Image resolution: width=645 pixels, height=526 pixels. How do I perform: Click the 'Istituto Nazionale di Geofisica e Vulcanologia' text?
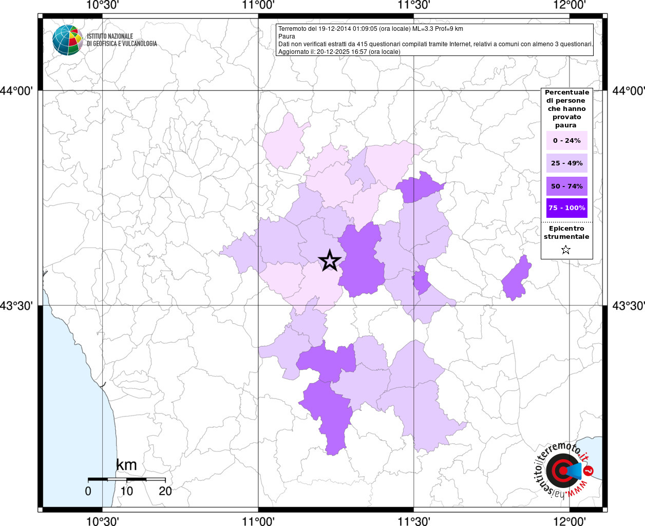coord(122,40)
